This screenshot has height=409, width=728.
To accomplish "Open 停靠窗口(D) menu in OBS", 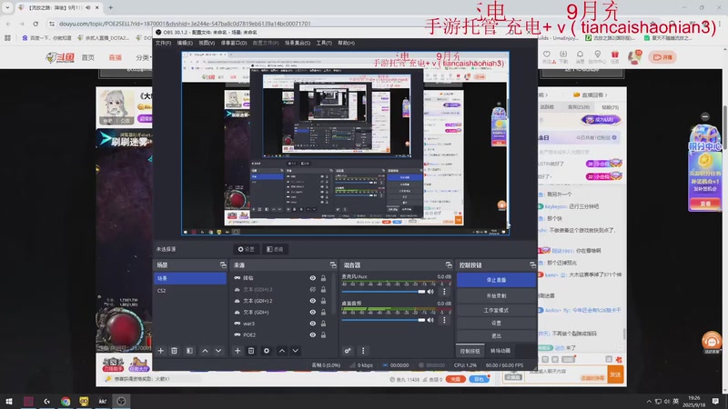I will tap(234, 43).
